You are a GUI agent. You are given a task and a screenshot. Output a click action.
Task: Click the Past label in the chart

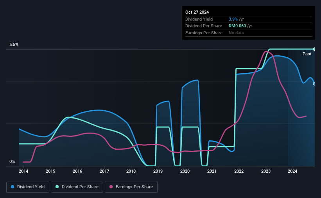(x=307, y=54)
